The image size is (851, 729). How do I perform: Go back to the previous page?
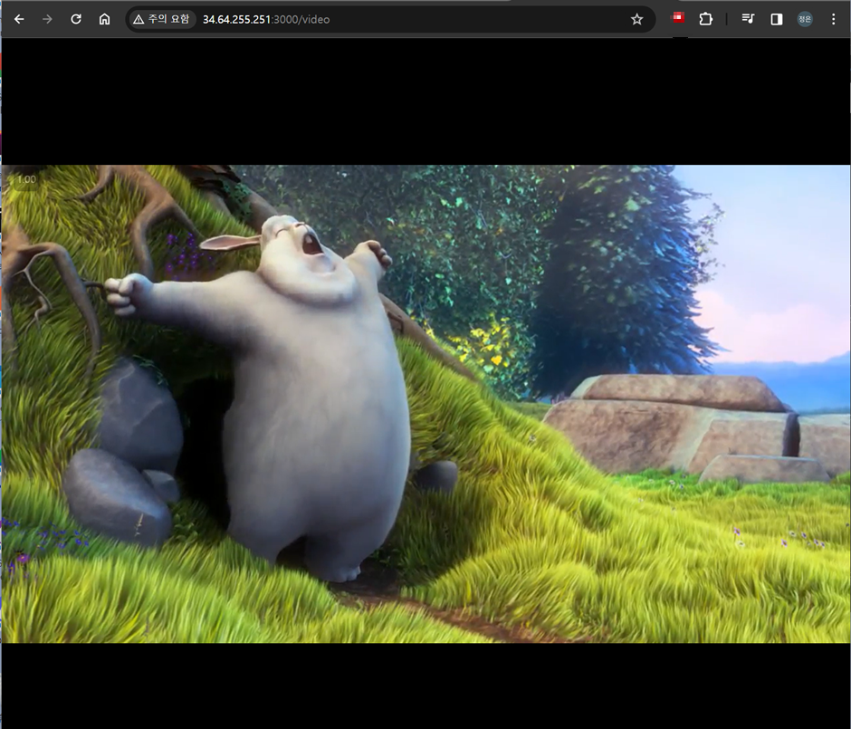19,20
